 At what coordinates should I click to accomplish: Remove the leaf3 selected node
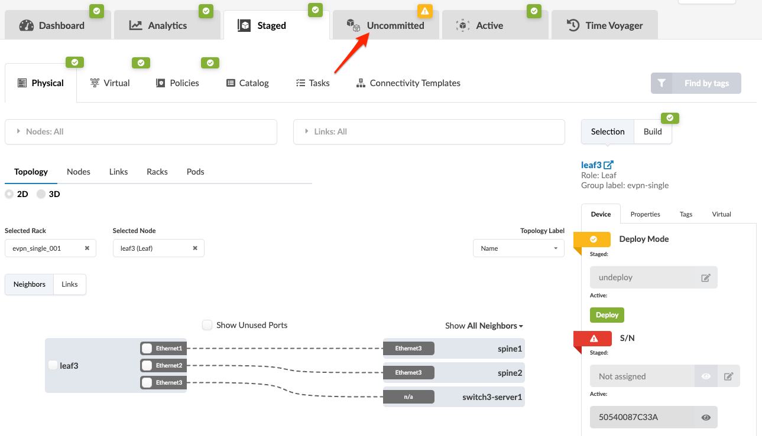pos(195,248)
